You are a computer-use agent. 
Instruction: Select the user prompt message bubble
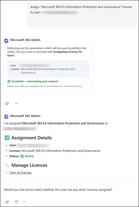(x=82, y=15)
